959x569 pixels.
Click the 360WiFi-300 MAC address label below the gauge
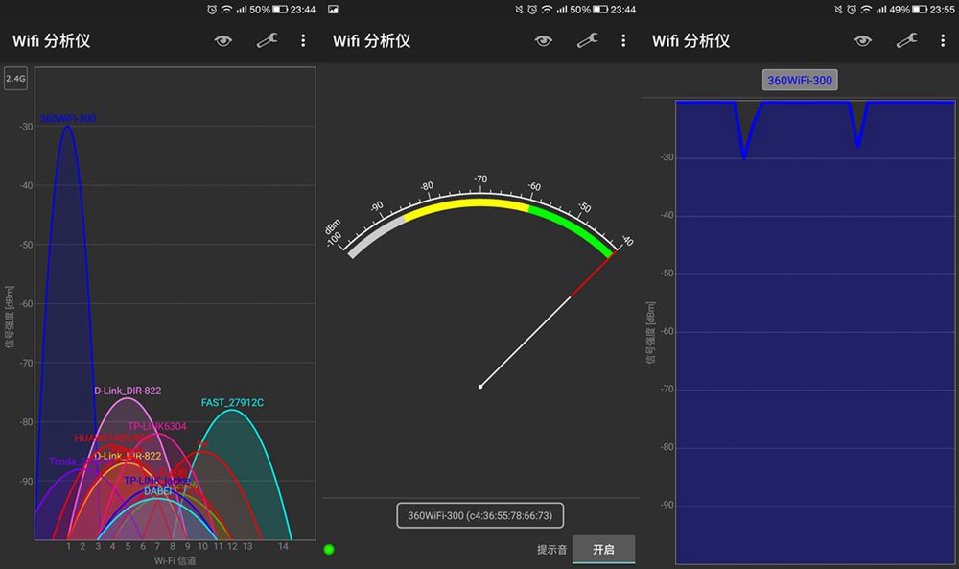pos(479,515)
